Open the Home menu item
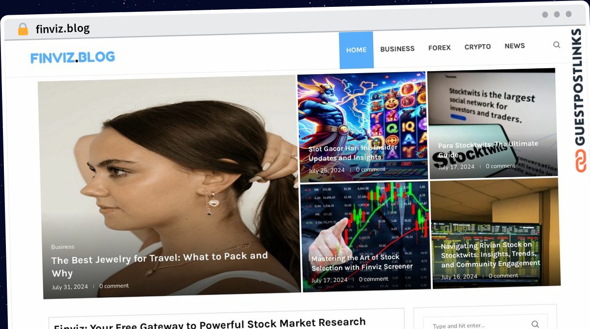 [x=356, y=50]
